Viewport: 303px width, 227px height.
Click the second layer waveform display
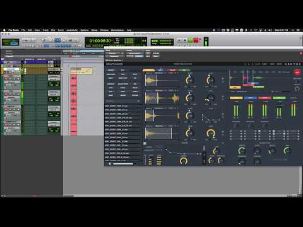pyautogui.click(x=162, y=98)
